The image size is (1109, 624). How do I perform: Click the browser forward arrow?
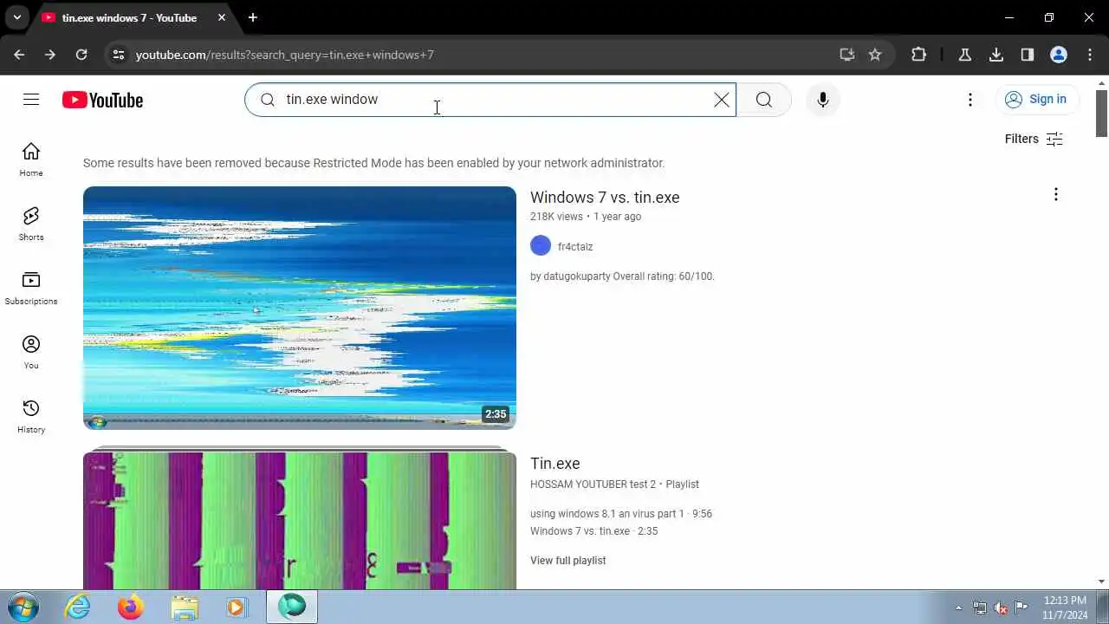coord(50,55)
